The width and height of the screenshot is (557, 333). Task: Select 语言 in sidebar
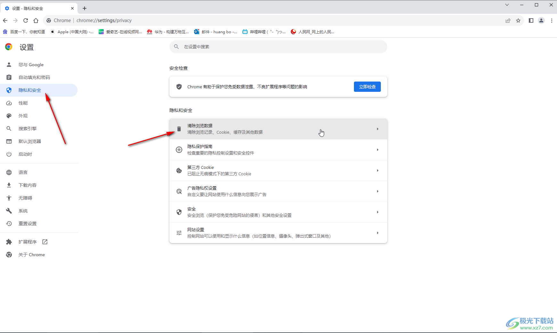[39, 172]
